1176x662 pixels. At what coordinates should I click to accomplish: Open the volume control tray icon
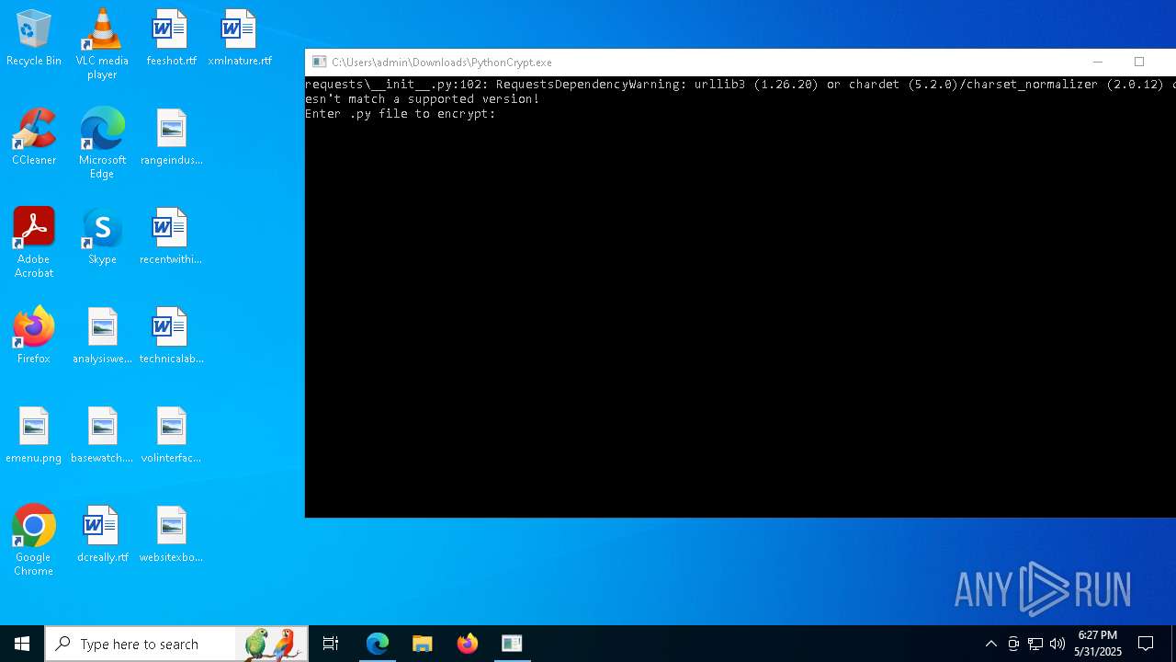1057,644
